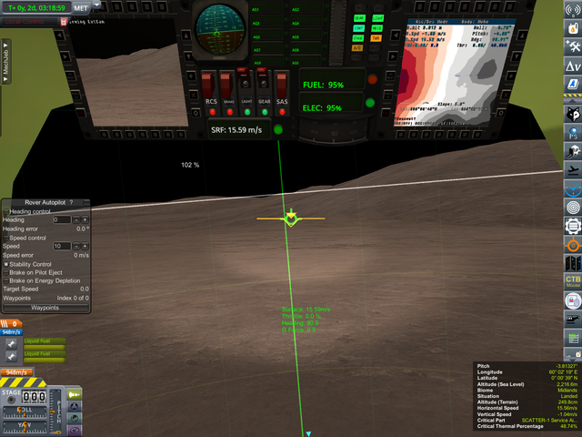
Task: Flip the BRAKE switch
Action: pos(226,85)
